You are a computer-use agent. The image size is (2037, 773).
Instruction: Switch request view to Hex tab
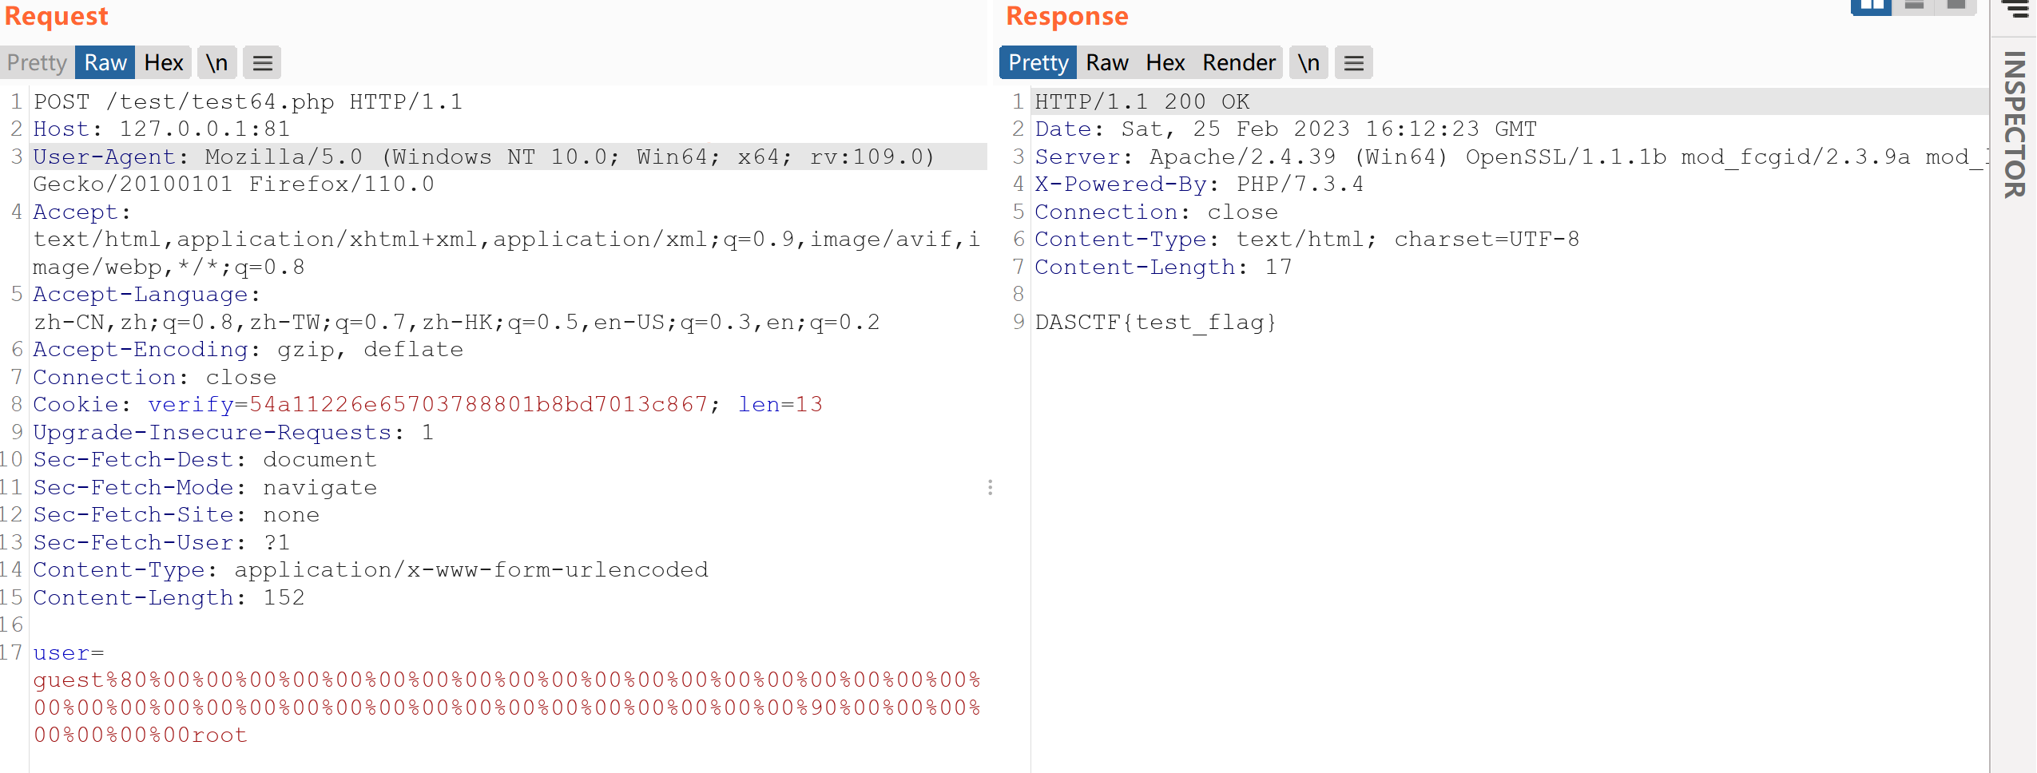(x=164, y=63)
